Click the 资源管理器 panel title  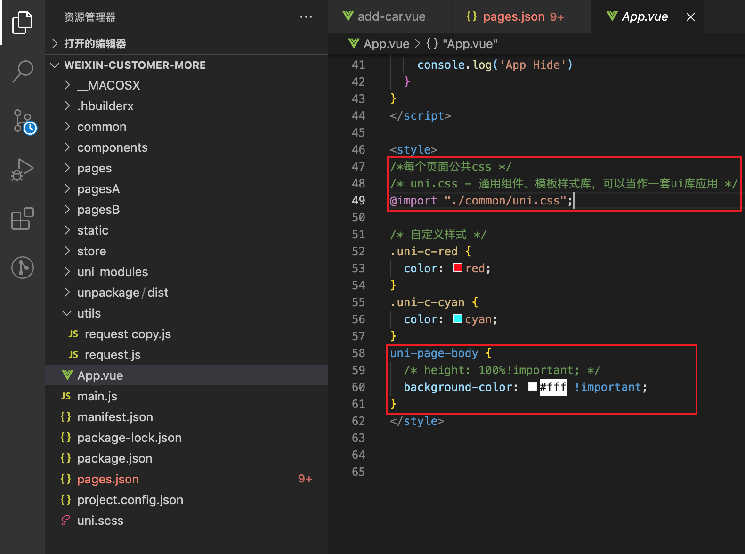tap(90, 17)
